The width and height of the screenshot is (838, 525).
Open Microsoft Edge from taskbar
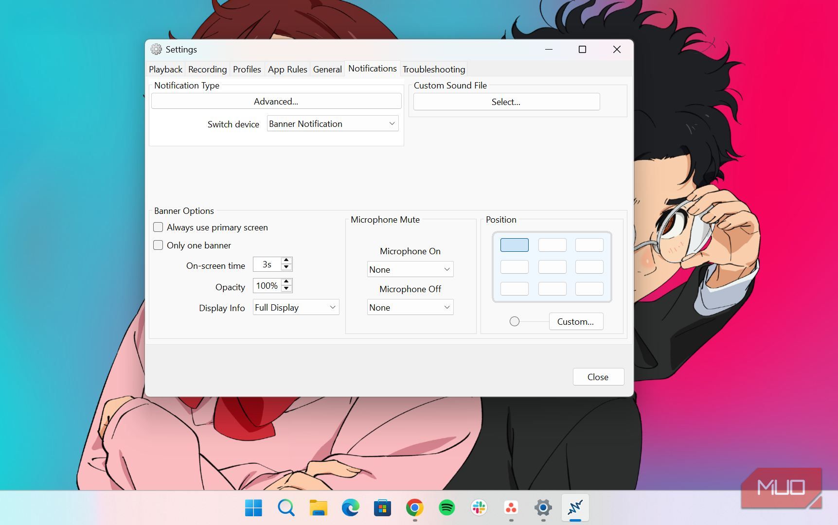350,508
